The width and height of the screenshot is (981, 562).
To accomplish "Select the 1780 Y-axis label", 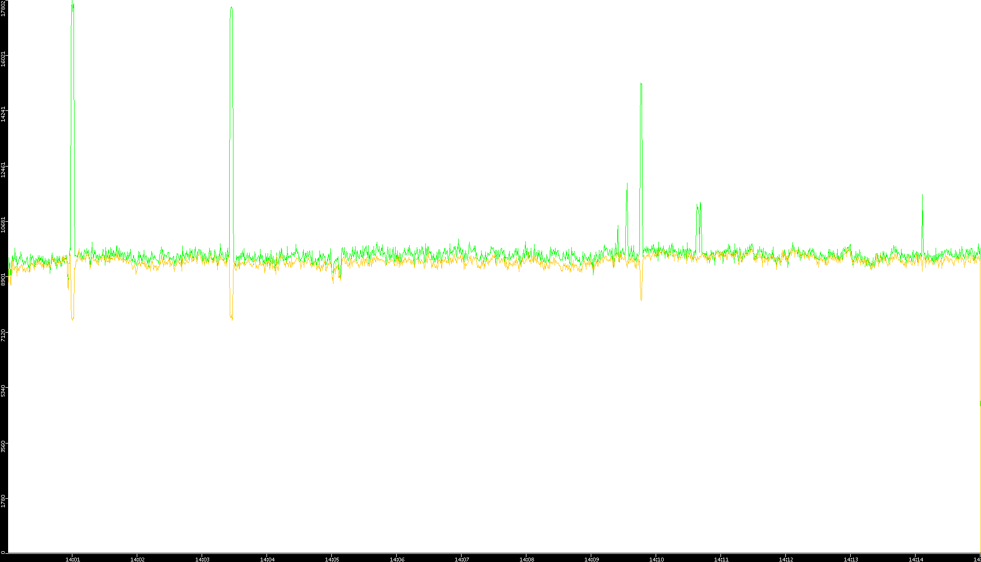I will 3,501.
